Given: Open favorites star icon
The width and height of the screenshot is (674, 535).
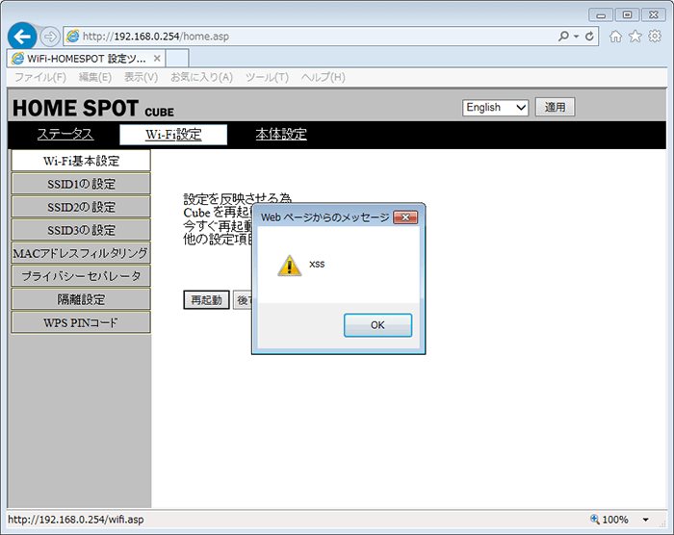Looking at the screenshot, I should (635, 37).
